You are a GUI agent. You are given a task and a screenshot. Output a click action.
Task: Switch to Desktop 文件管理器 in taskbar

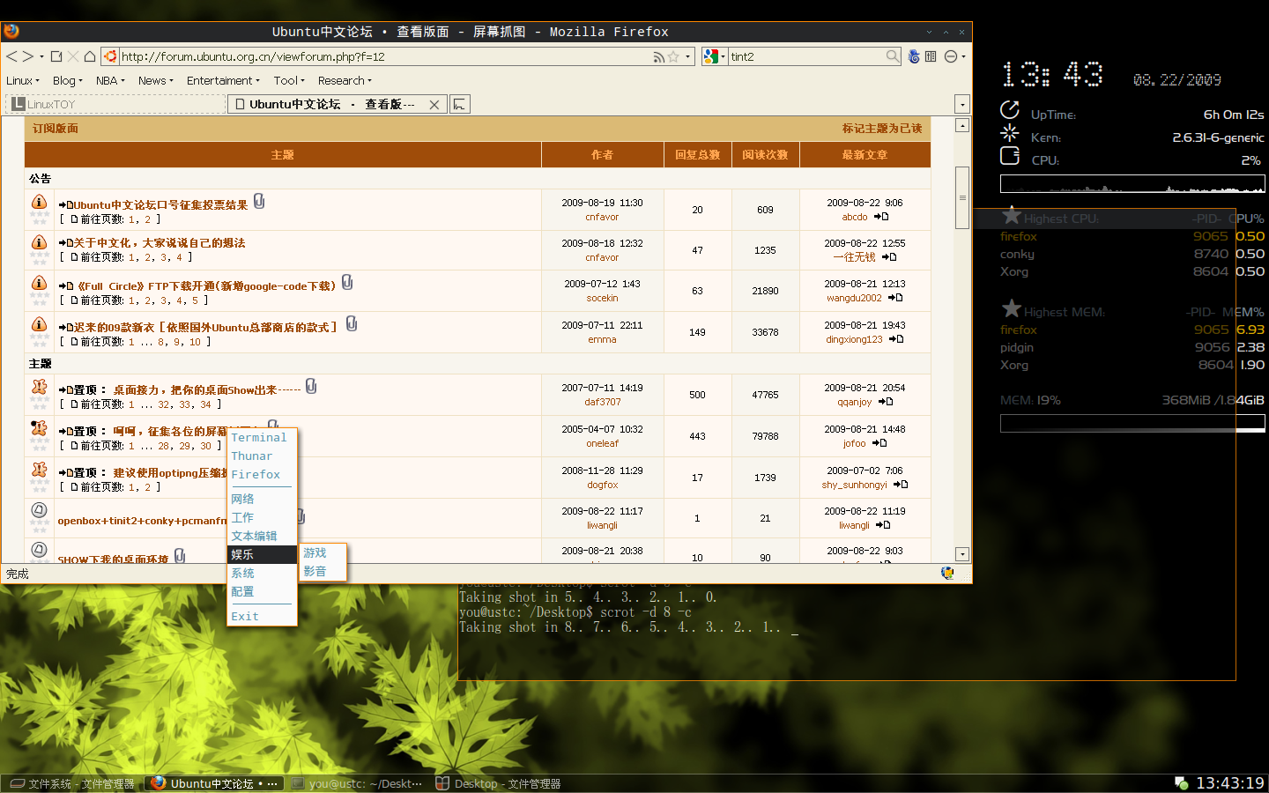[x=498, y=783]
